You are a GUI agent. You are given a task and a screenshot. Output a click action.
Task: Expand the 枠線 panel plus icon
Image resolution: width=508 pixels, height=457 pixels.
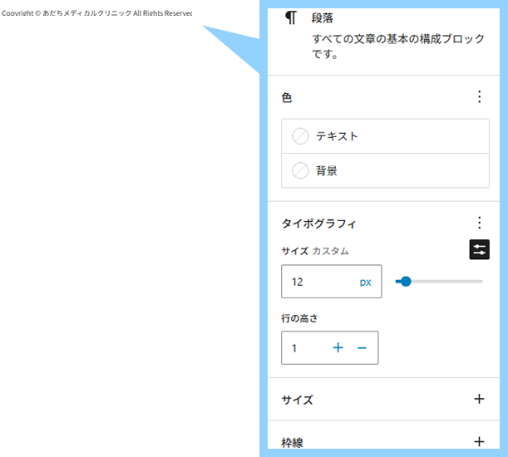(479, 441)
